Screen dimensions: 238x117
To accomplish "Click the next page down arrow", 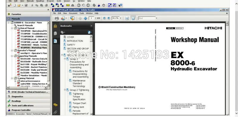I will coord(85,18).
